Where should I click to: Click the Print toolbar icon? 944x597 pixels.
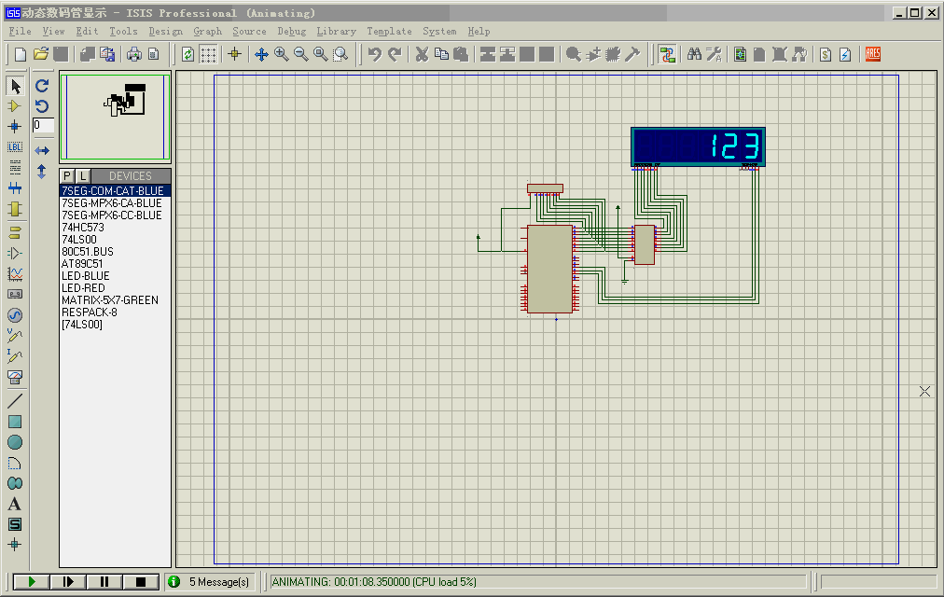click(x=133, y=55)
